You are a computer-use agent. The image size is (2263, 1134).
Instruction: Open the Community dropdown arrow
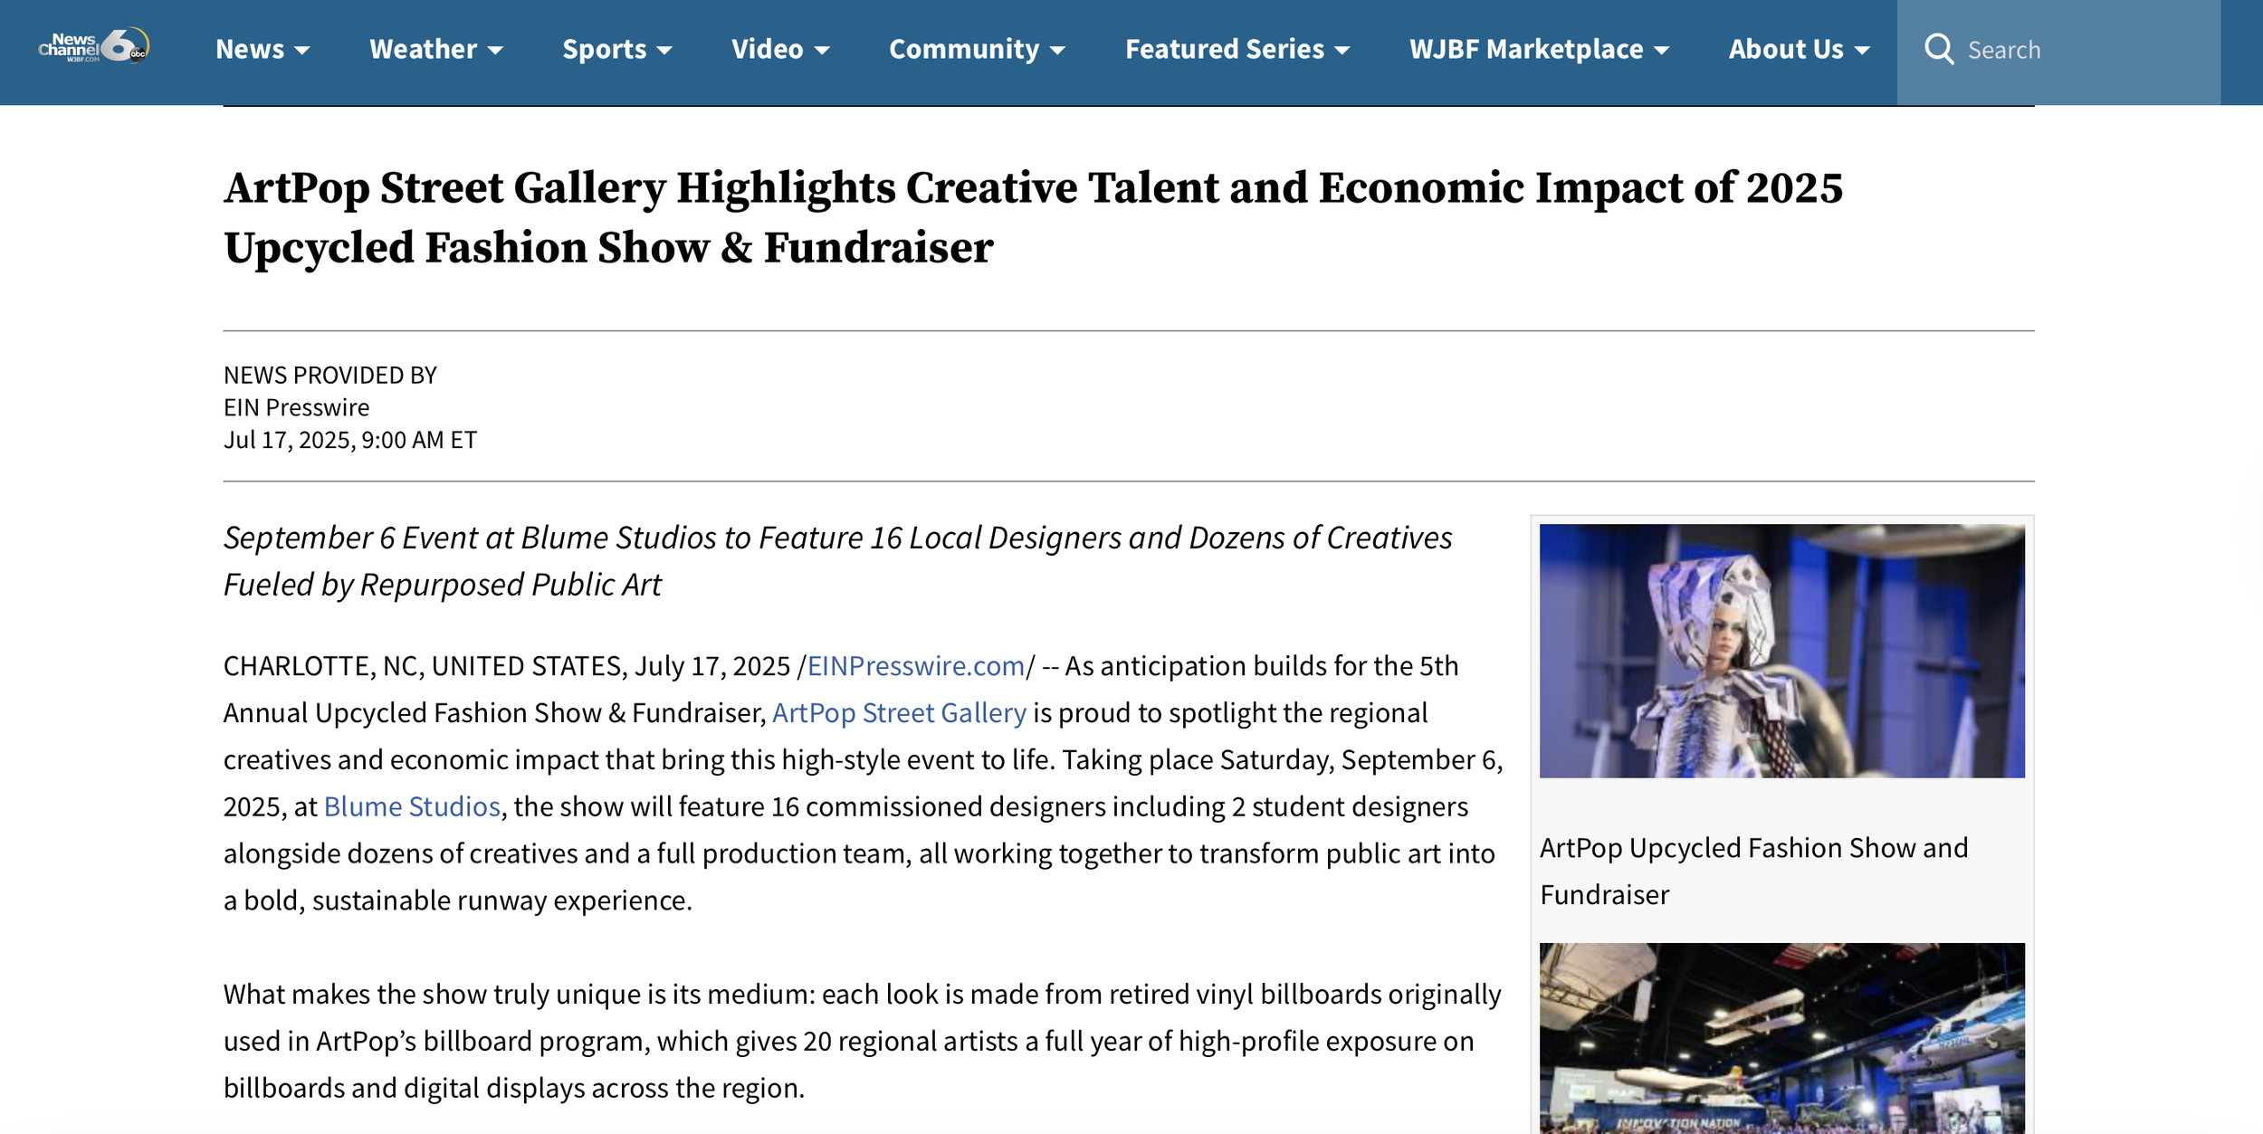1057,51
